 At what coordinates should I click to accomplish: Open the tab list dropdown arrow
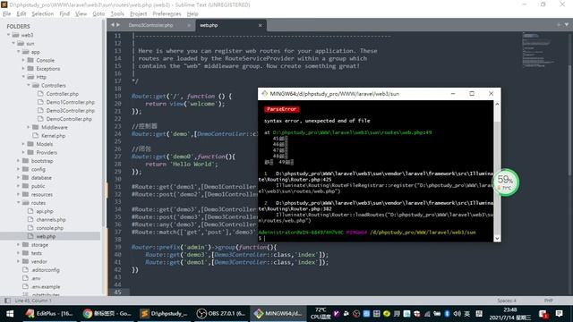[x=567, y=25]
